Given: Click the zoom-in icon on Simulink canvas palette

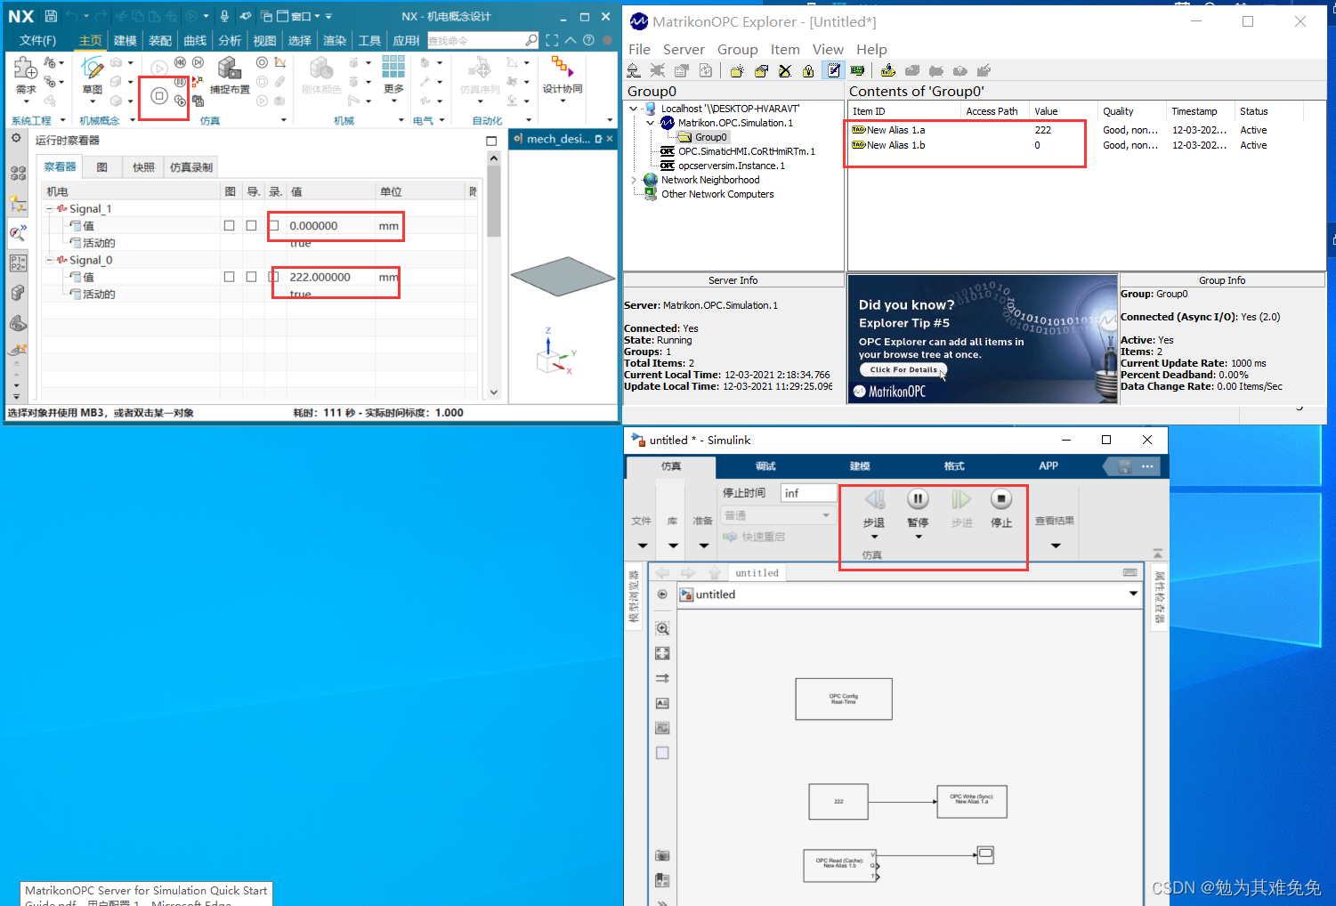Looking at the screenshot, I should (662, 628).
